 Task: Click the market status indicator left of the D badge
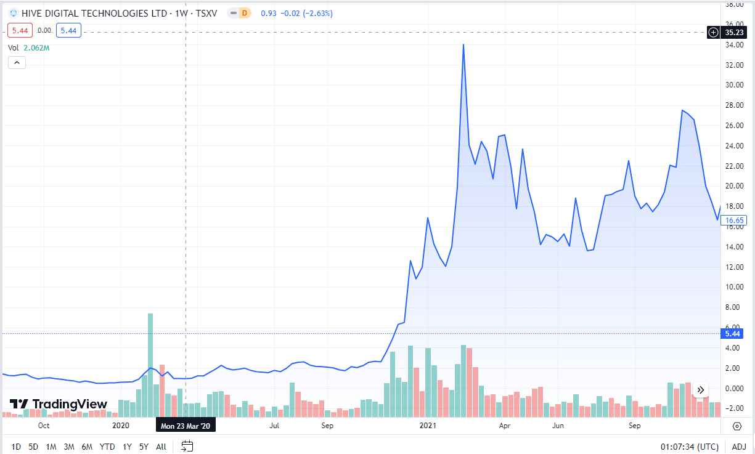pos(232,13)
